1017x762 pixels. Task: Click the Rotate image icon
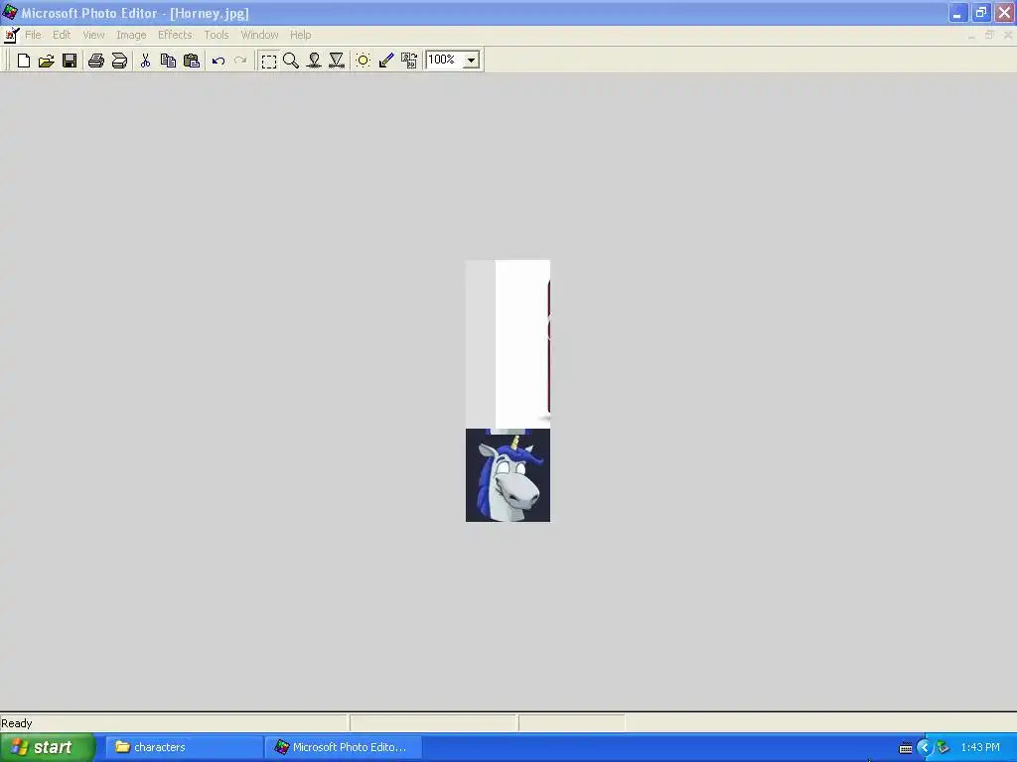coord(409,61)
